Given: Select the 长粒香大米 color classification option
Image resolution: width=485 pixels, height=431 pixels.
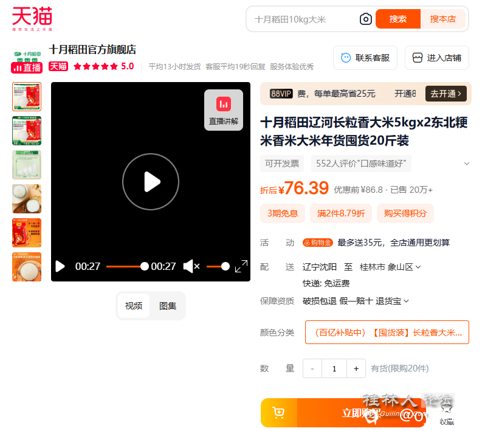Looking at the screenshot, I should pyautogui.click(x=387, y=333).
